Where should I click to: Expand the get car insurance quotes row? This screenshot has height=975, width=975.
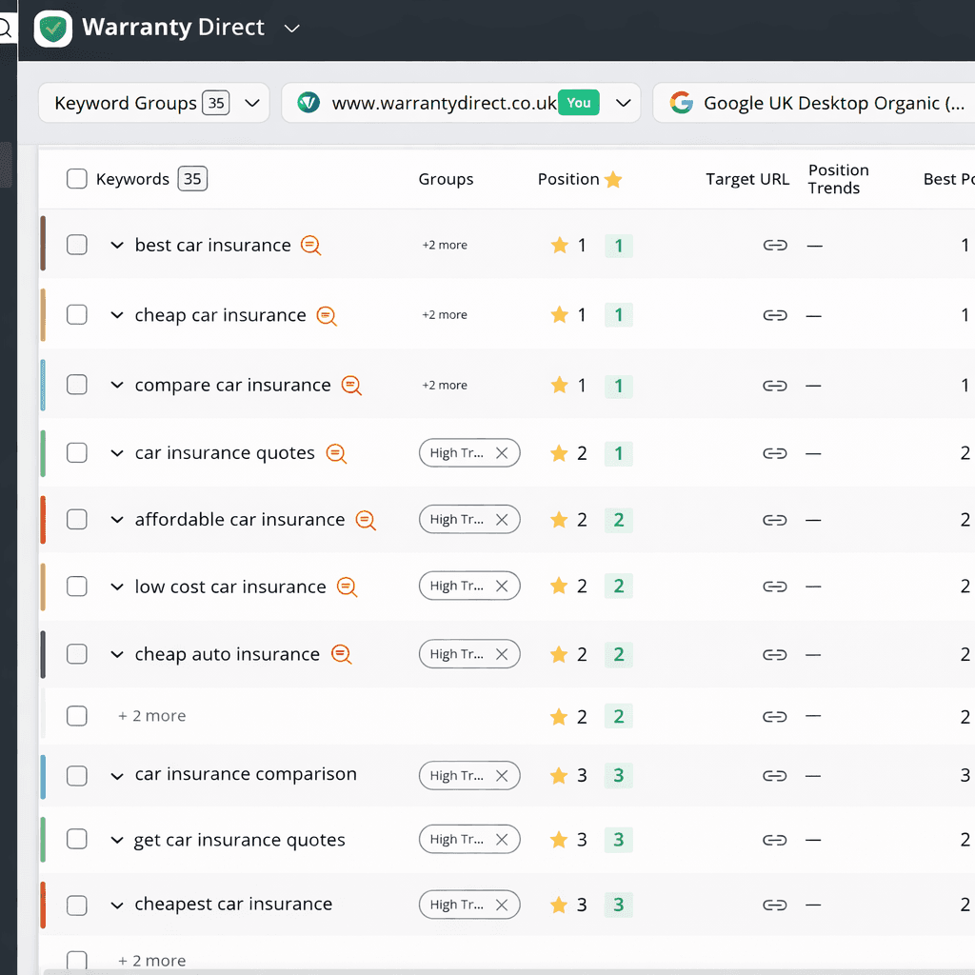tap(117, 841)
